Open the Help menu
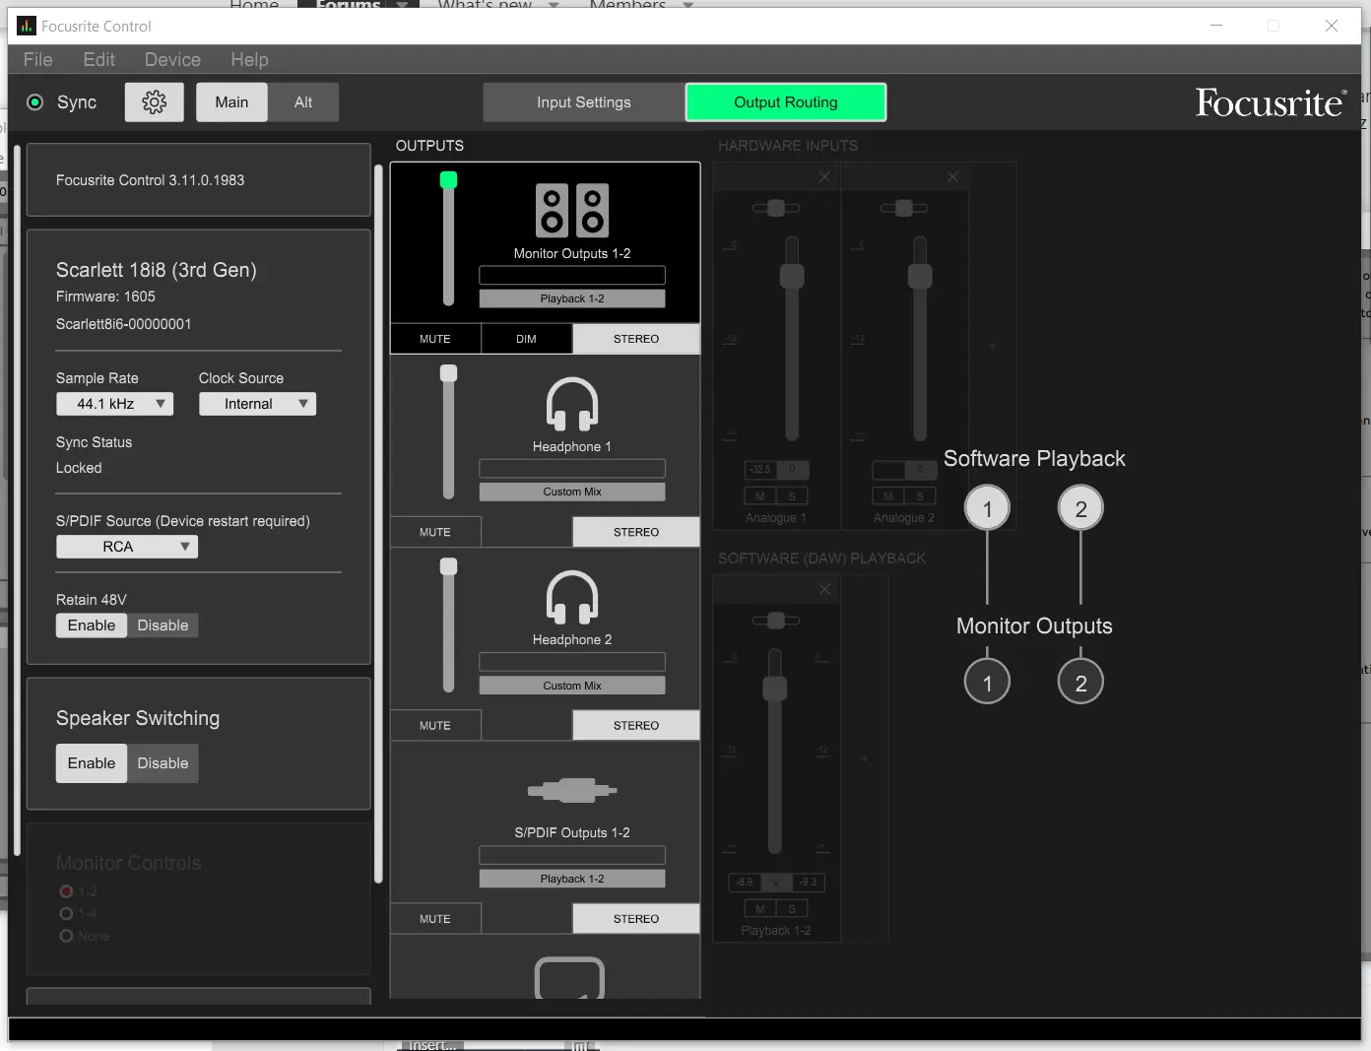 (249, 60)
